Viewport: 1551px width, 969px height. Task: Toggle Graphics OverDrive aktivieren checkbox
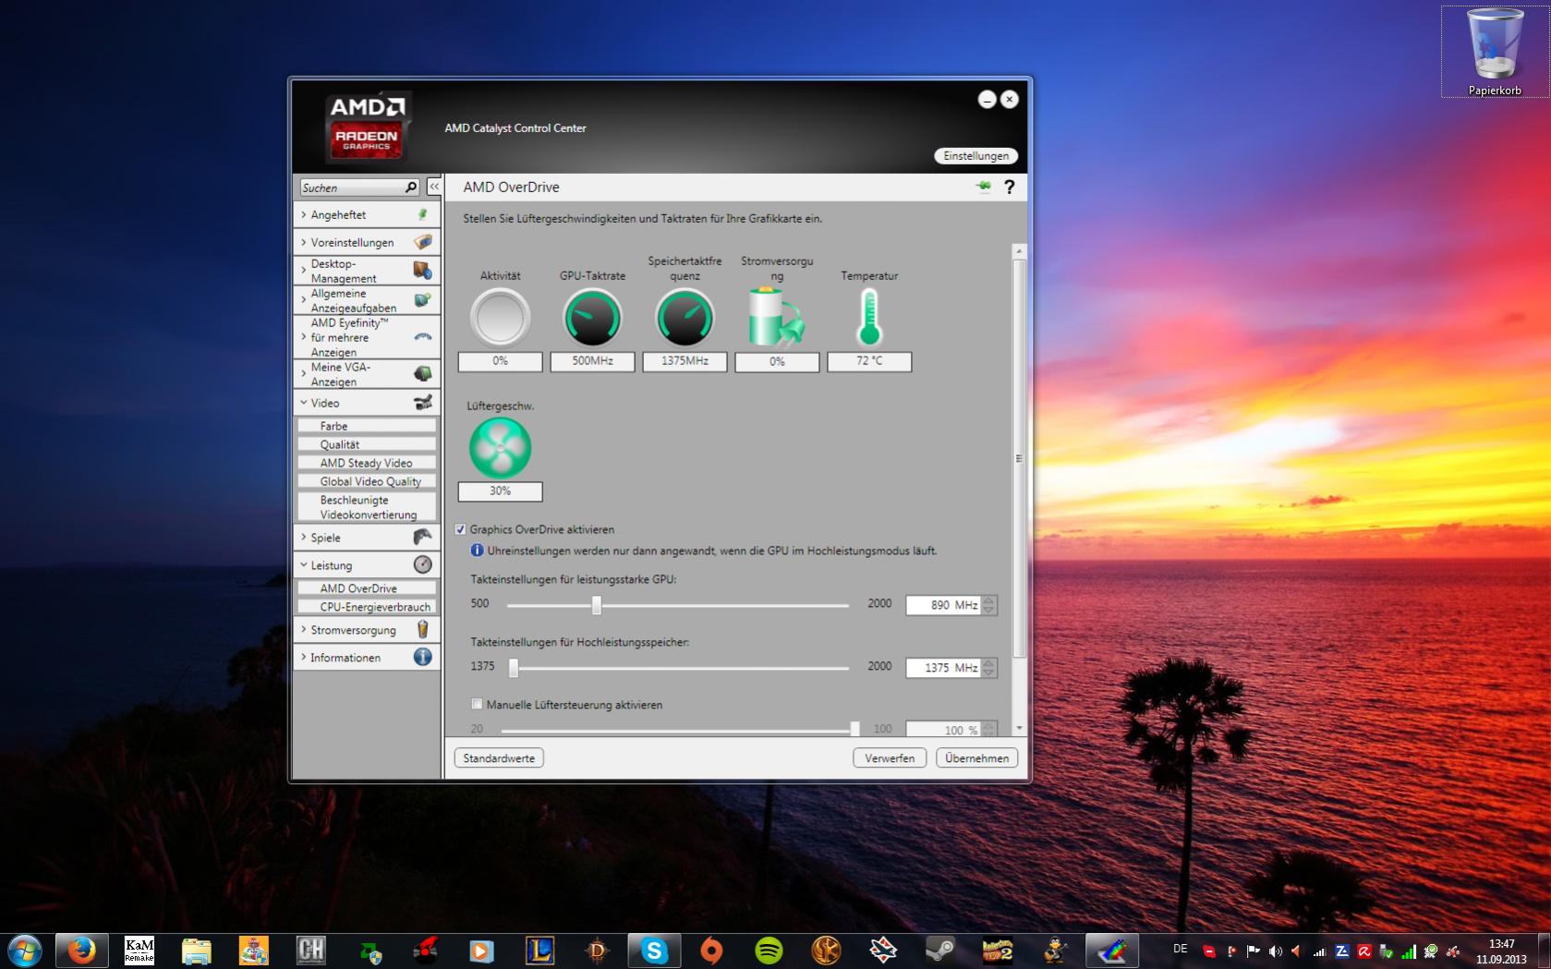460,529
